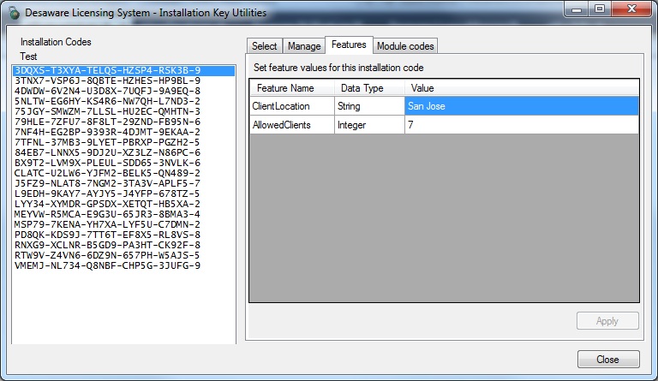Click the Integer data type cell
658x381 pixels.
pyautogui.click(x=370, y=125)
